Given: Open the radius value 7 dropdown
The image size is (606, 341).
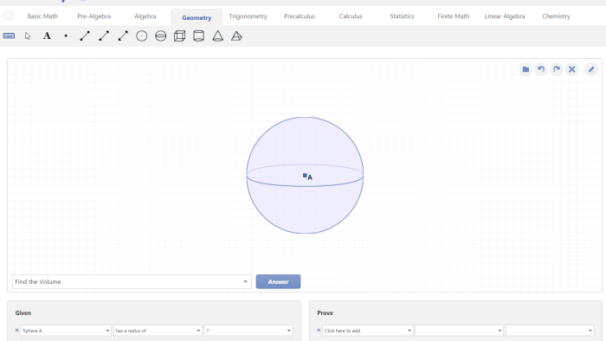Looking at the screenshot, I should coord(248,331).
